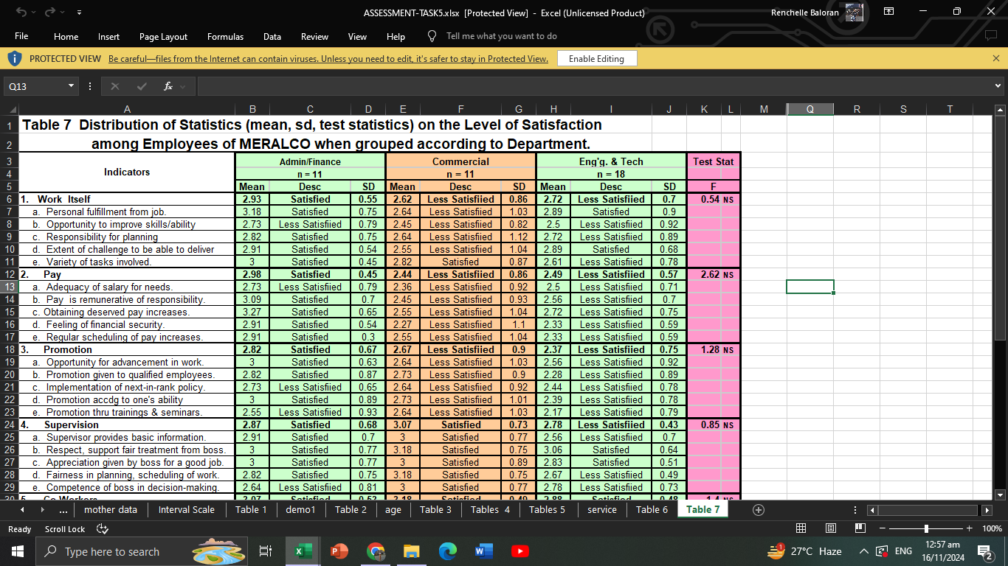This screenshot has width=1008, height=566.
Task: Select column Q header
Action: (x=809, y=109)
